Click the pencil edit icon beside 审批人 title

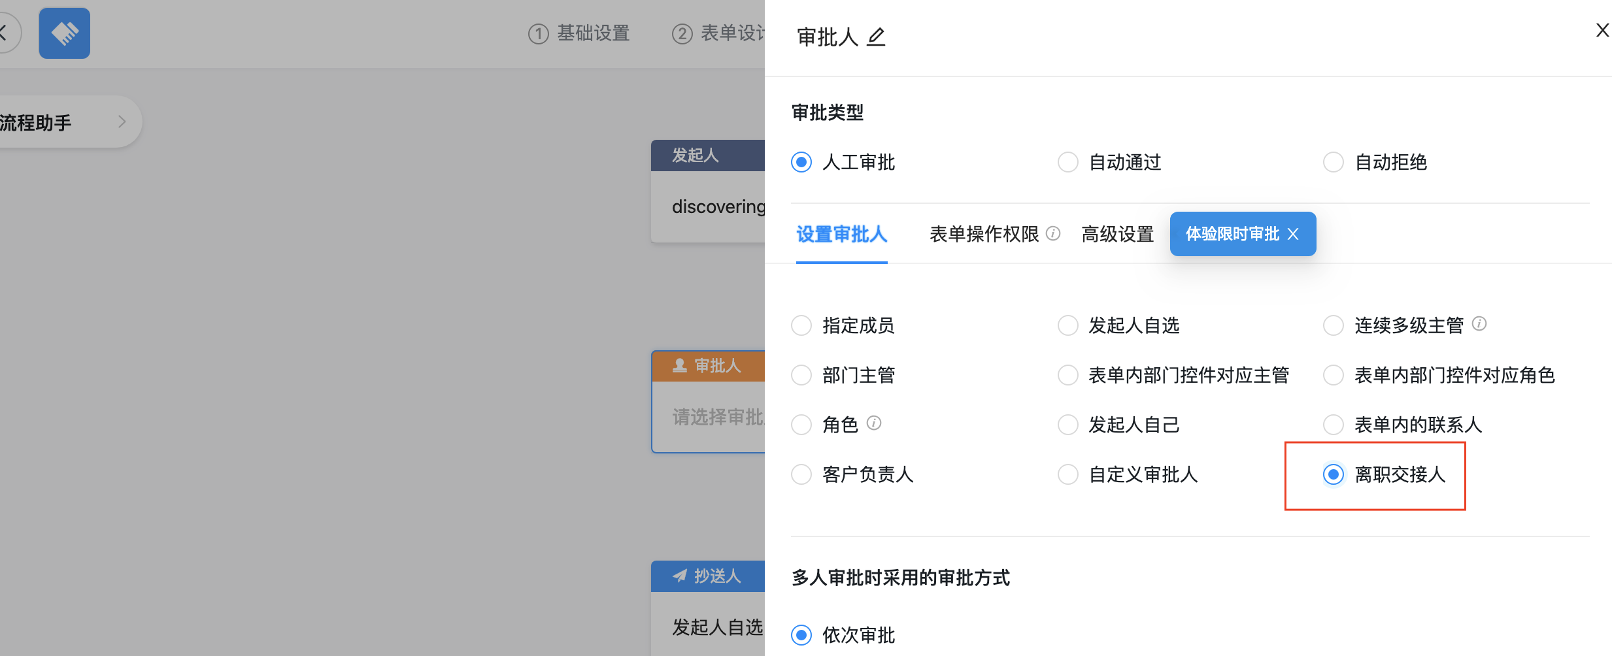pyautogui.click(x=877, y=37)
